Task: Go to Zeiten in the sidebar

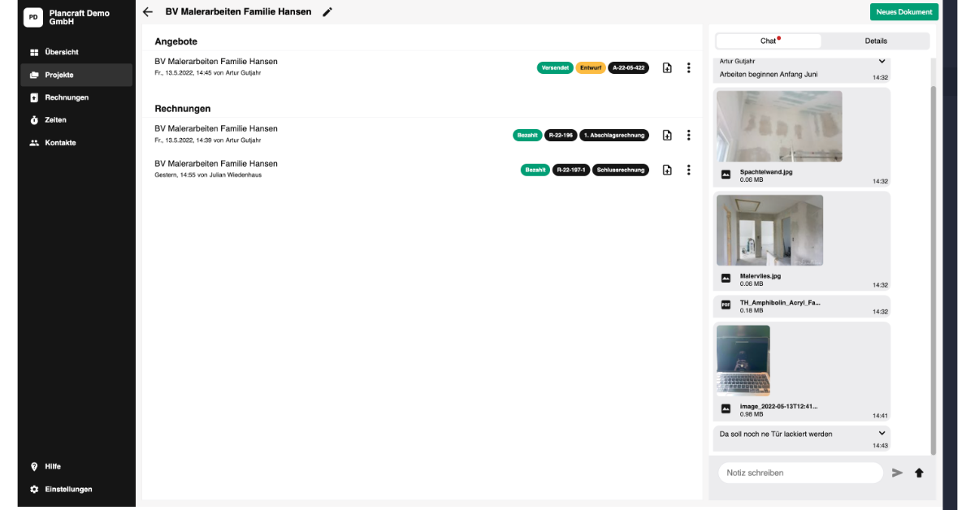Action: (x=55, y=120)
